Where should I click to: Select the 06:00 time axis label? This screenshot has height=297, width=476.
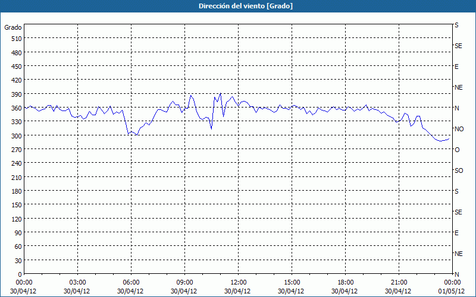[131, 283]
